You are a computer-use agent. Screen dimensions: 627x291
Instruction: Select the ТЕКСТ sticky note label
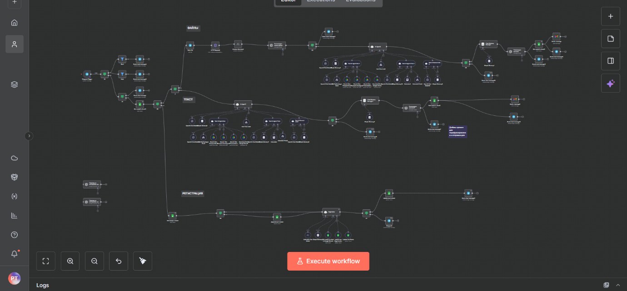click(x=189, y=100)
